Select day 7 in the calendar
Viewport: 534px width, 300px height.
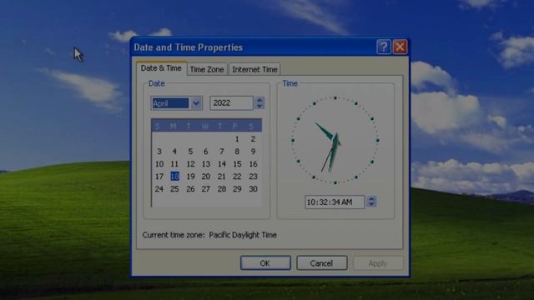coord(222,152)
